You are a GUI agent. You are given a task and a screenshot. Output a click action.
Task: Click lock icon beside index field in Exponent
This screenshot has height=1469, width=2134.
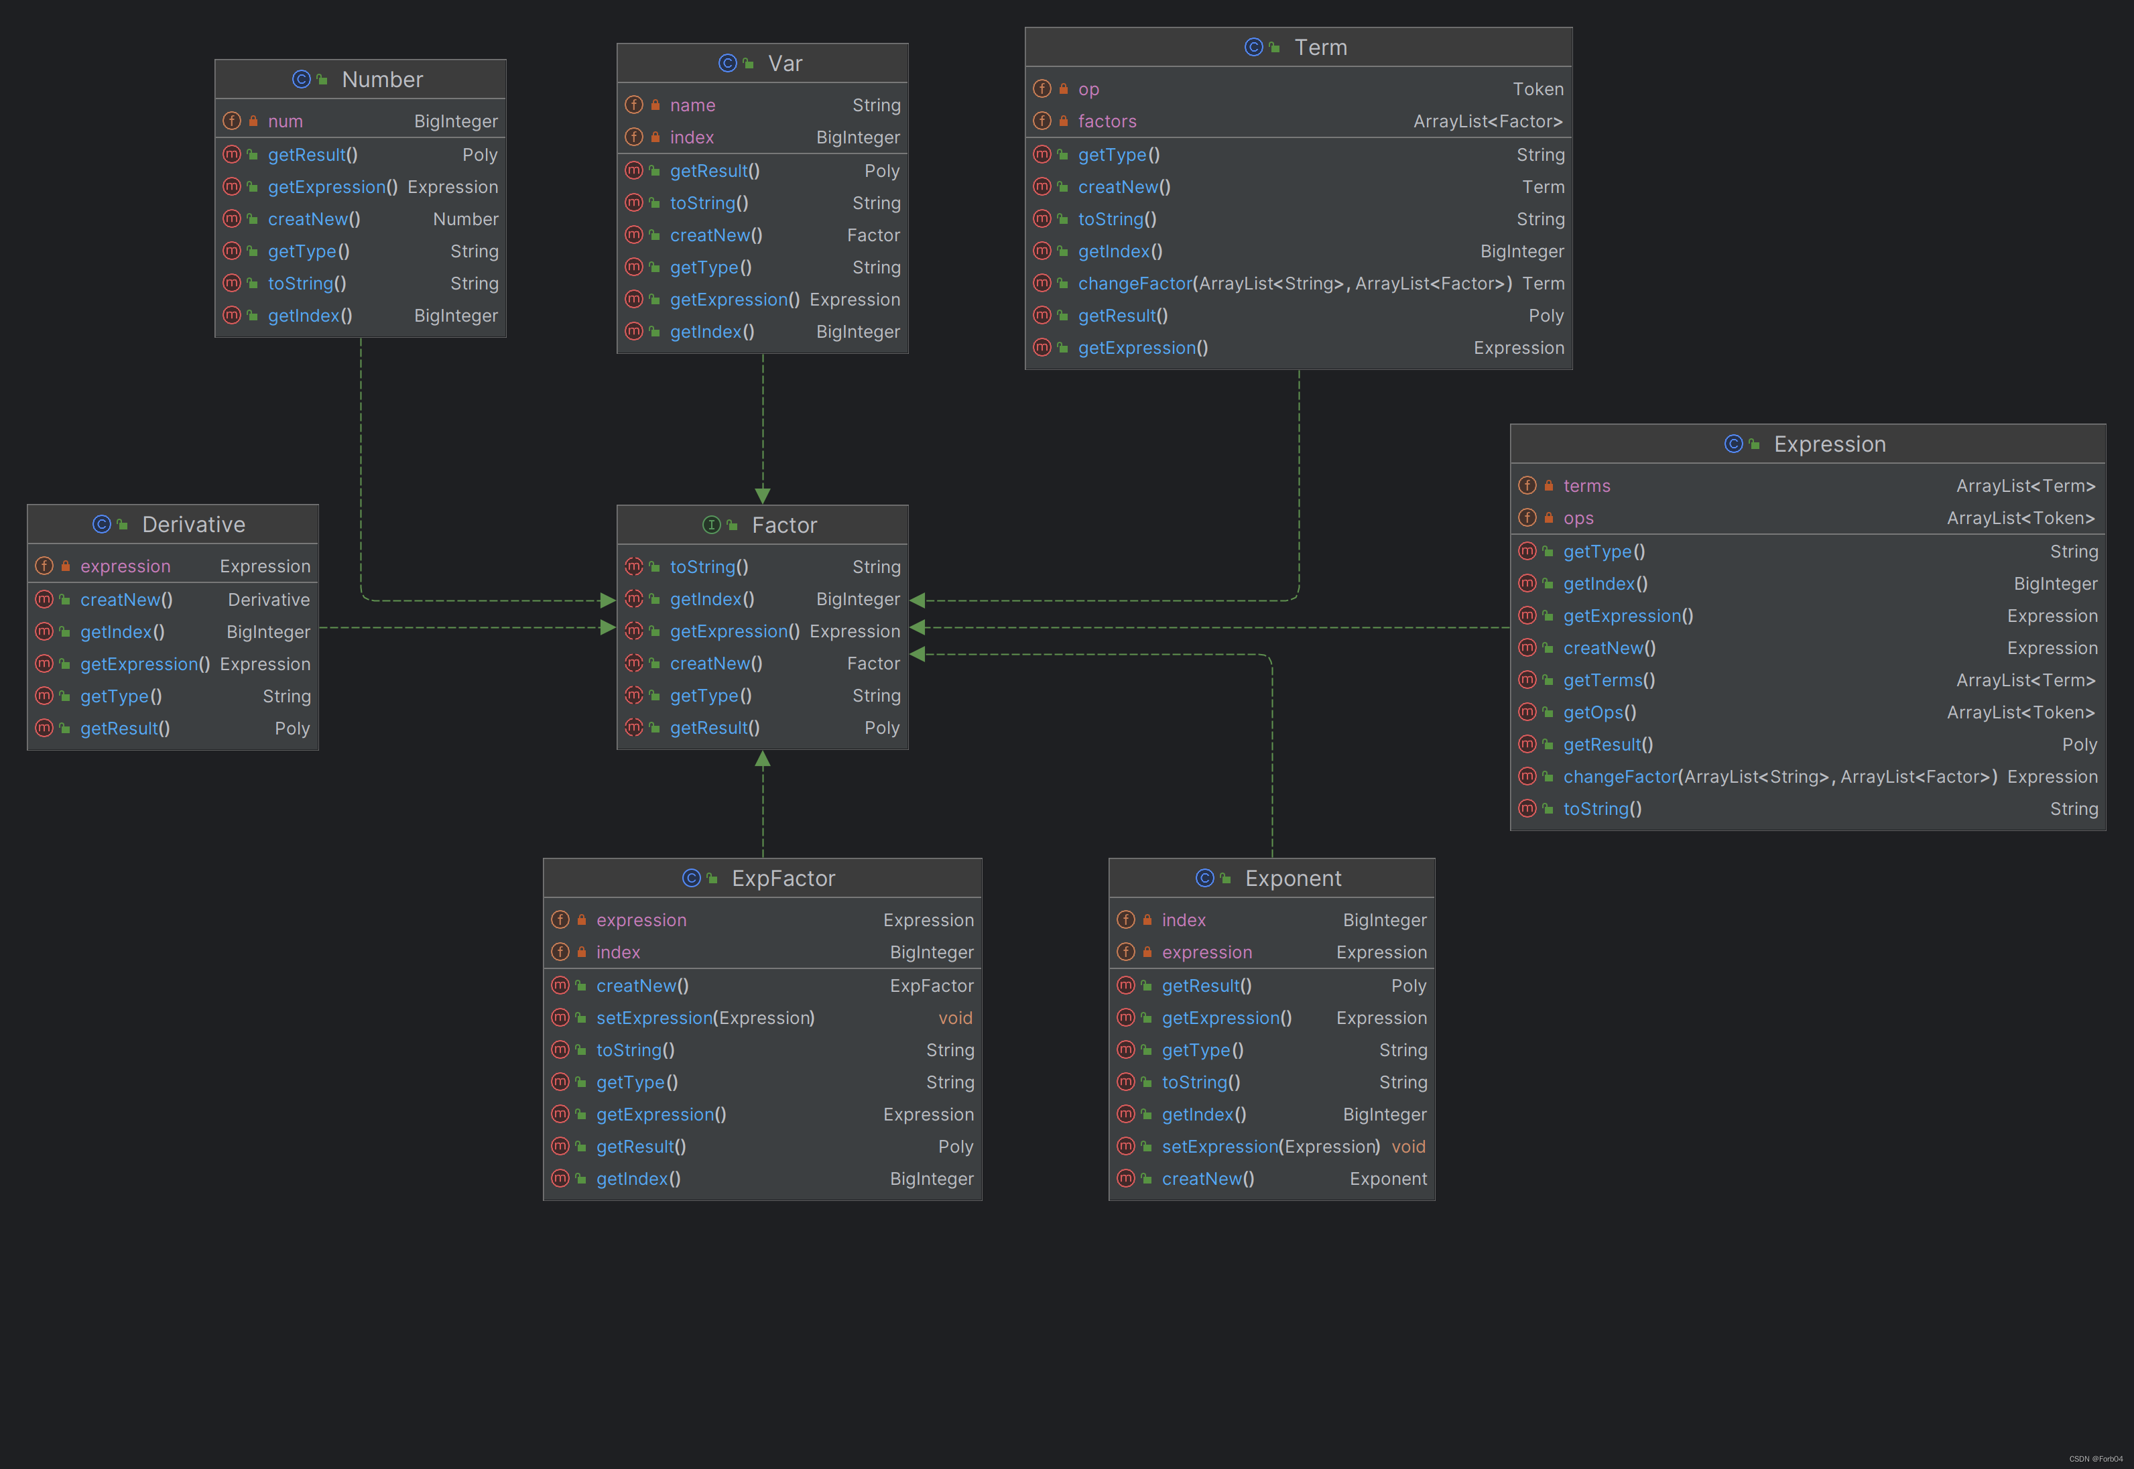tap(1147, 919)
